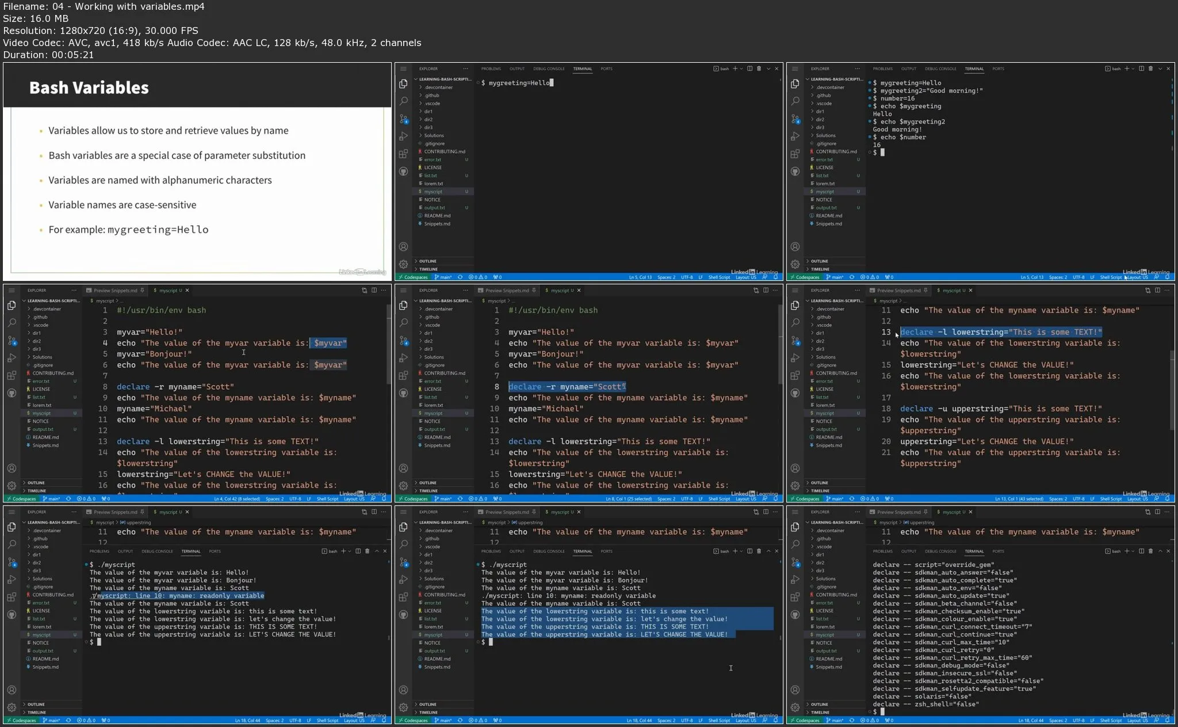Close the myscript tab in the $myvar-highlighted frame
The height and width of the screenshot is (727, 1178).
pyautogui.click(x=187, y=290)
